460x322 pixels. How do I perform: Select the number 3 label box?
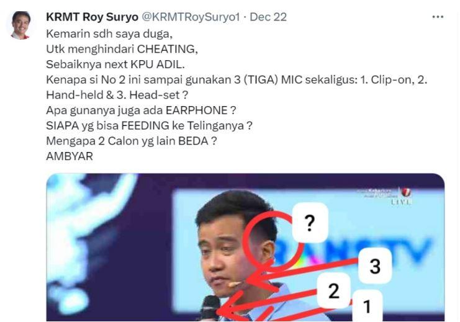pyautogui.click(x=375, y=266)
